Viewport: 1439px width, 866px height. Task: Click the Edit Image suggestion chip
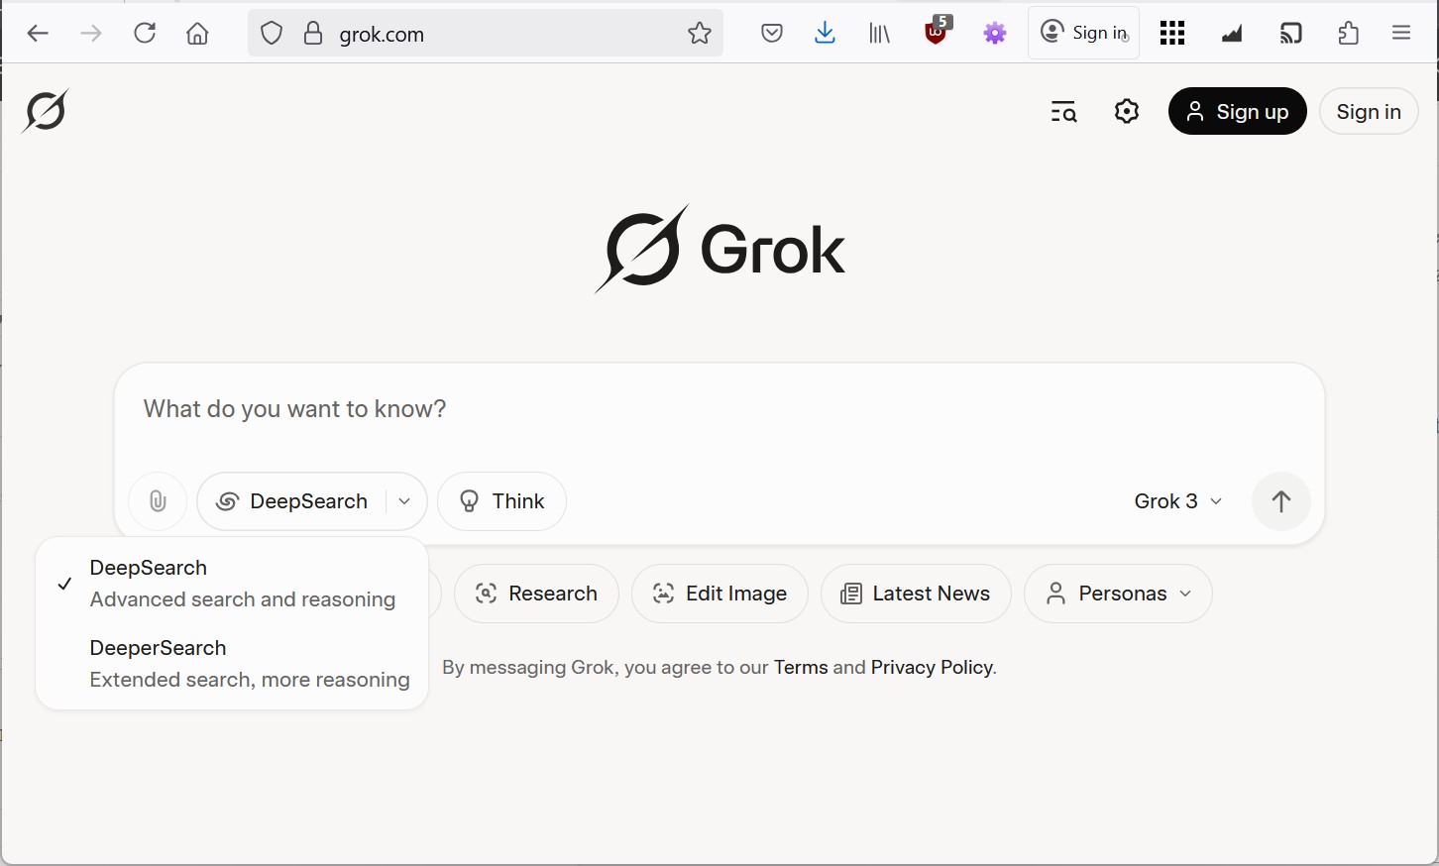719,594
